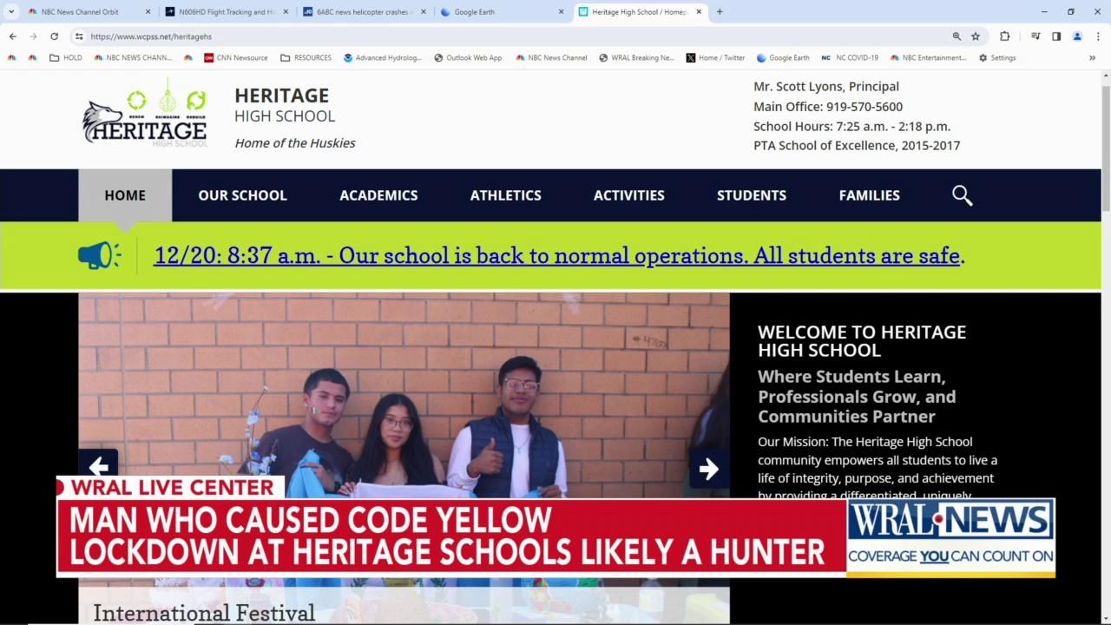Reload the page
Screen dimensions: 1111x625
54,36
